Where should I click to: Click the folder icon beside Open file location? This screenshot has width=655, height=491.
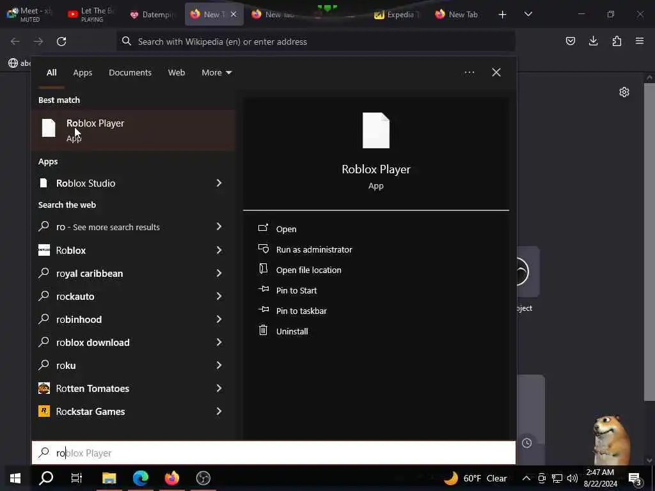[263, 269]
